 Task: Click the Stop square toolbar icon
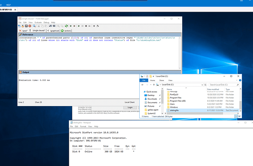coord(86,26)
